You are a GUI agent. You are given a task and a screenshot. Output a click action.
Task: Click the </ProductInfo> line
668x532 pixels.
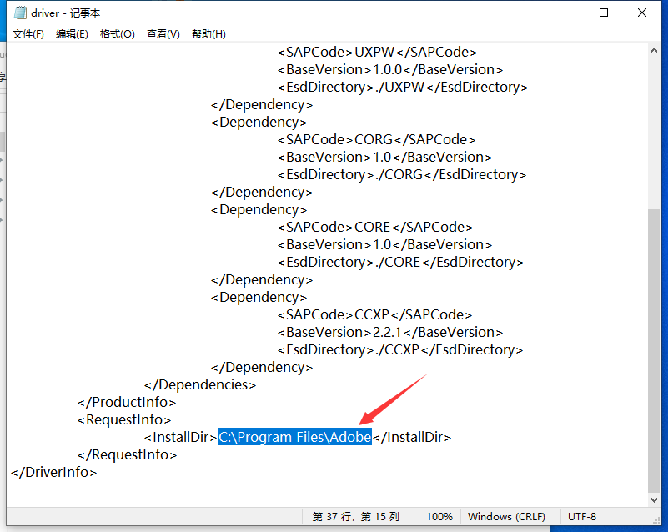point(127,402)
